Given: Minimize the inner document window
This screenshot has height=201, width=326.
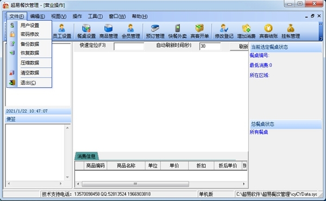Looking at the screenshot, I should click(306, 16).
